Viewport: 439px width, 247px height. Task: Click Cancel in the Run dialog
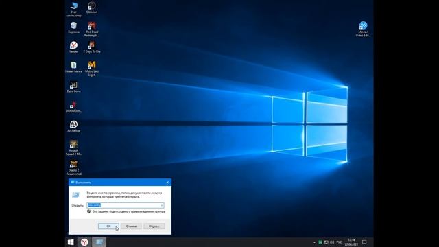pos(131,226)
